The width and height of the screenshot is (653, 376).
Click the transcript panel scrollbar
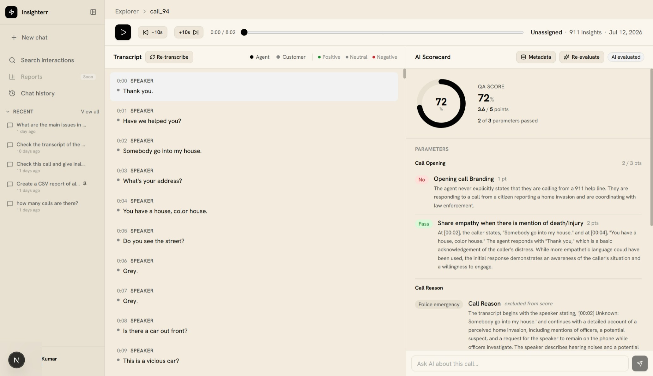click(x=404, y=73)
